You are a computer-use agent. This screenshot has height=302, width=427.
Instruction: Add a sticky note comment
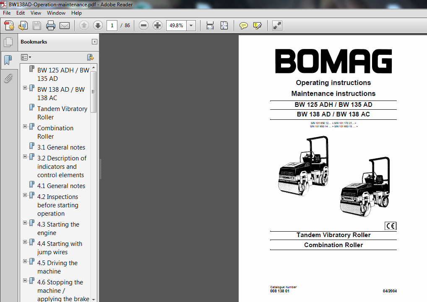(243, 26)
